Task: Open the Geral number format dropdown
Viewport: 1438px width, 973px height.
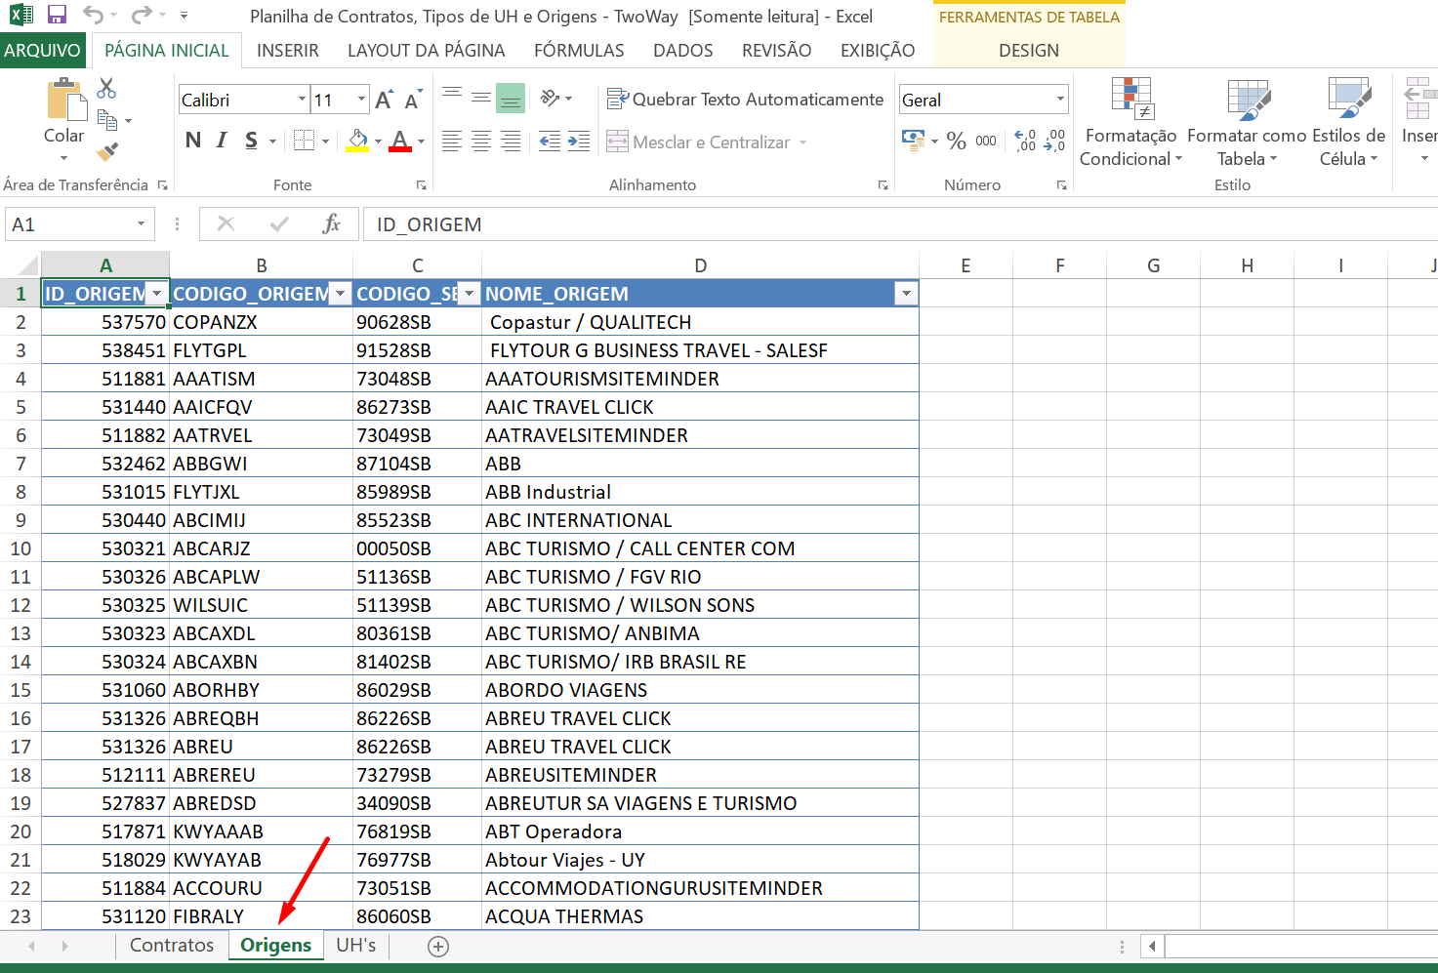Action: point(1060,100)
